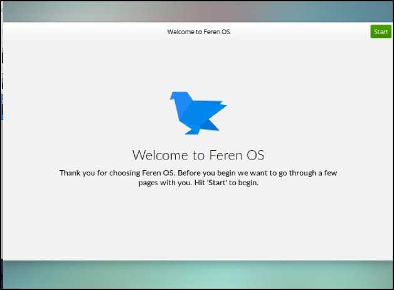Click the green Start button
Viewport: 394px width, 290px height.
[381, 31]
